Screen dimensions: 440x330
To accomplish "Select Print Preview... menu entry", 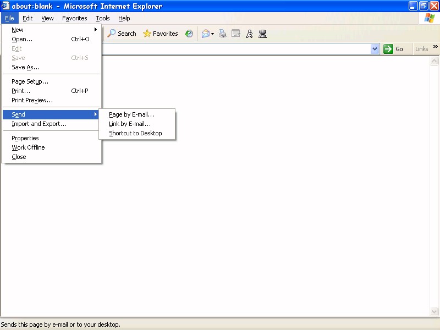I will (51, 100).
